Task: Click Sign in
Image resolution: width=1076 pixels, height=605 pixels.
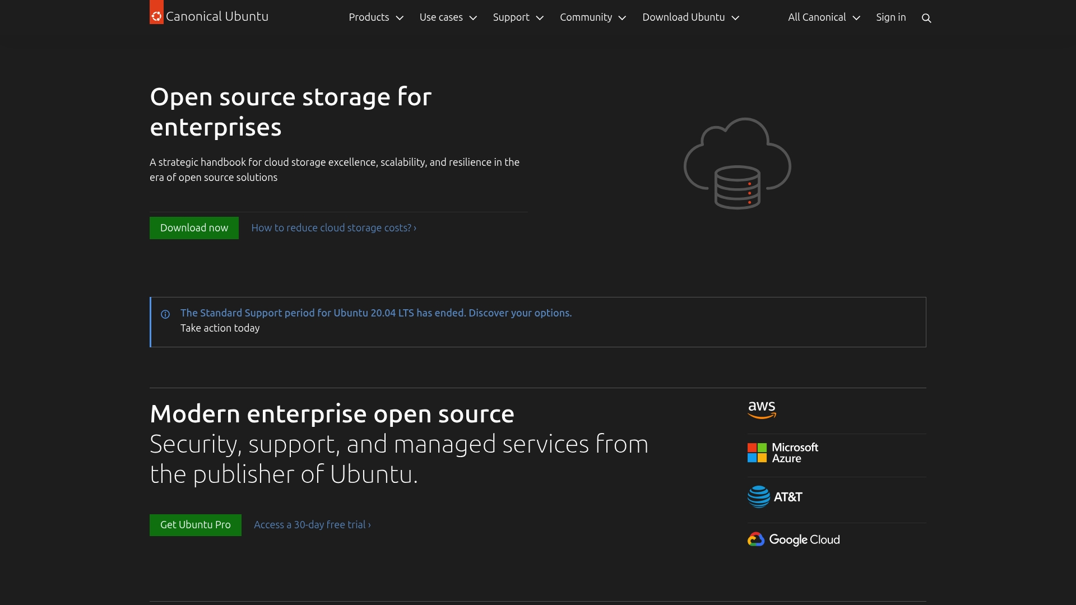Action: point(891,17)
